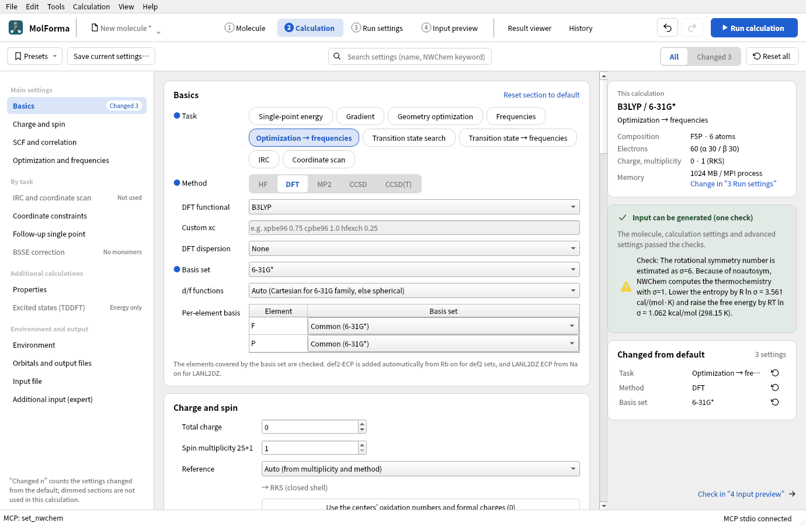This screenshot has width=806, height=526.
Task: Open the Result viewer tab
Action: click(530, 28)
